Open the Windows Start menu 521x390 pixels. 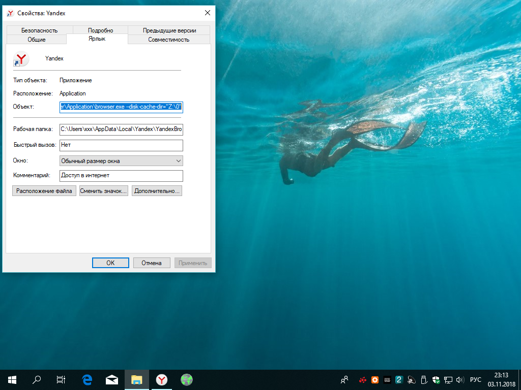click(12, 380)
